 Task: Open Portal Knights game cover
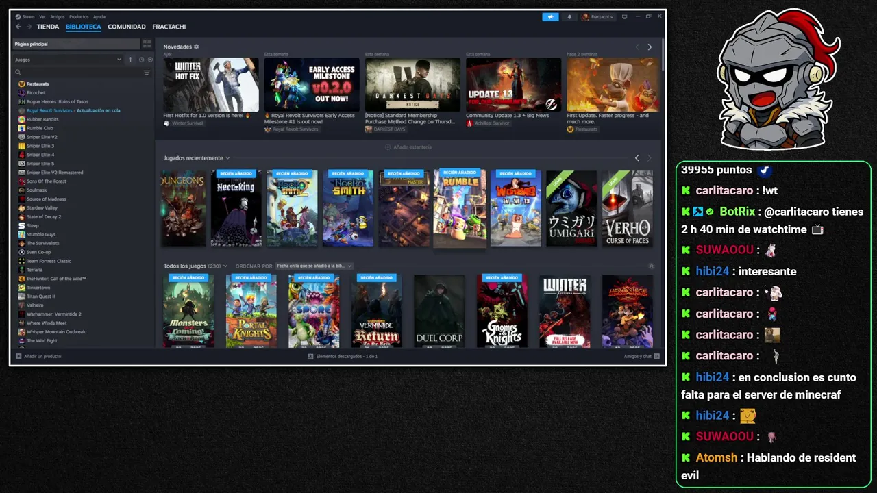251,311
